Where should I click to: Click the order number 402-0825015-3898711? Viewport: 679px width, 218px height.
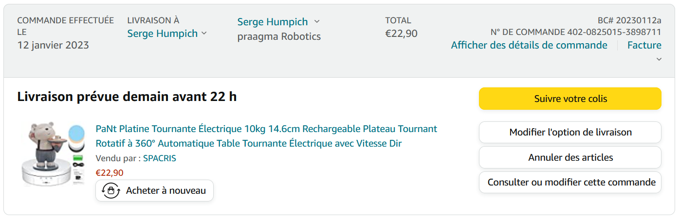[614, 32]
